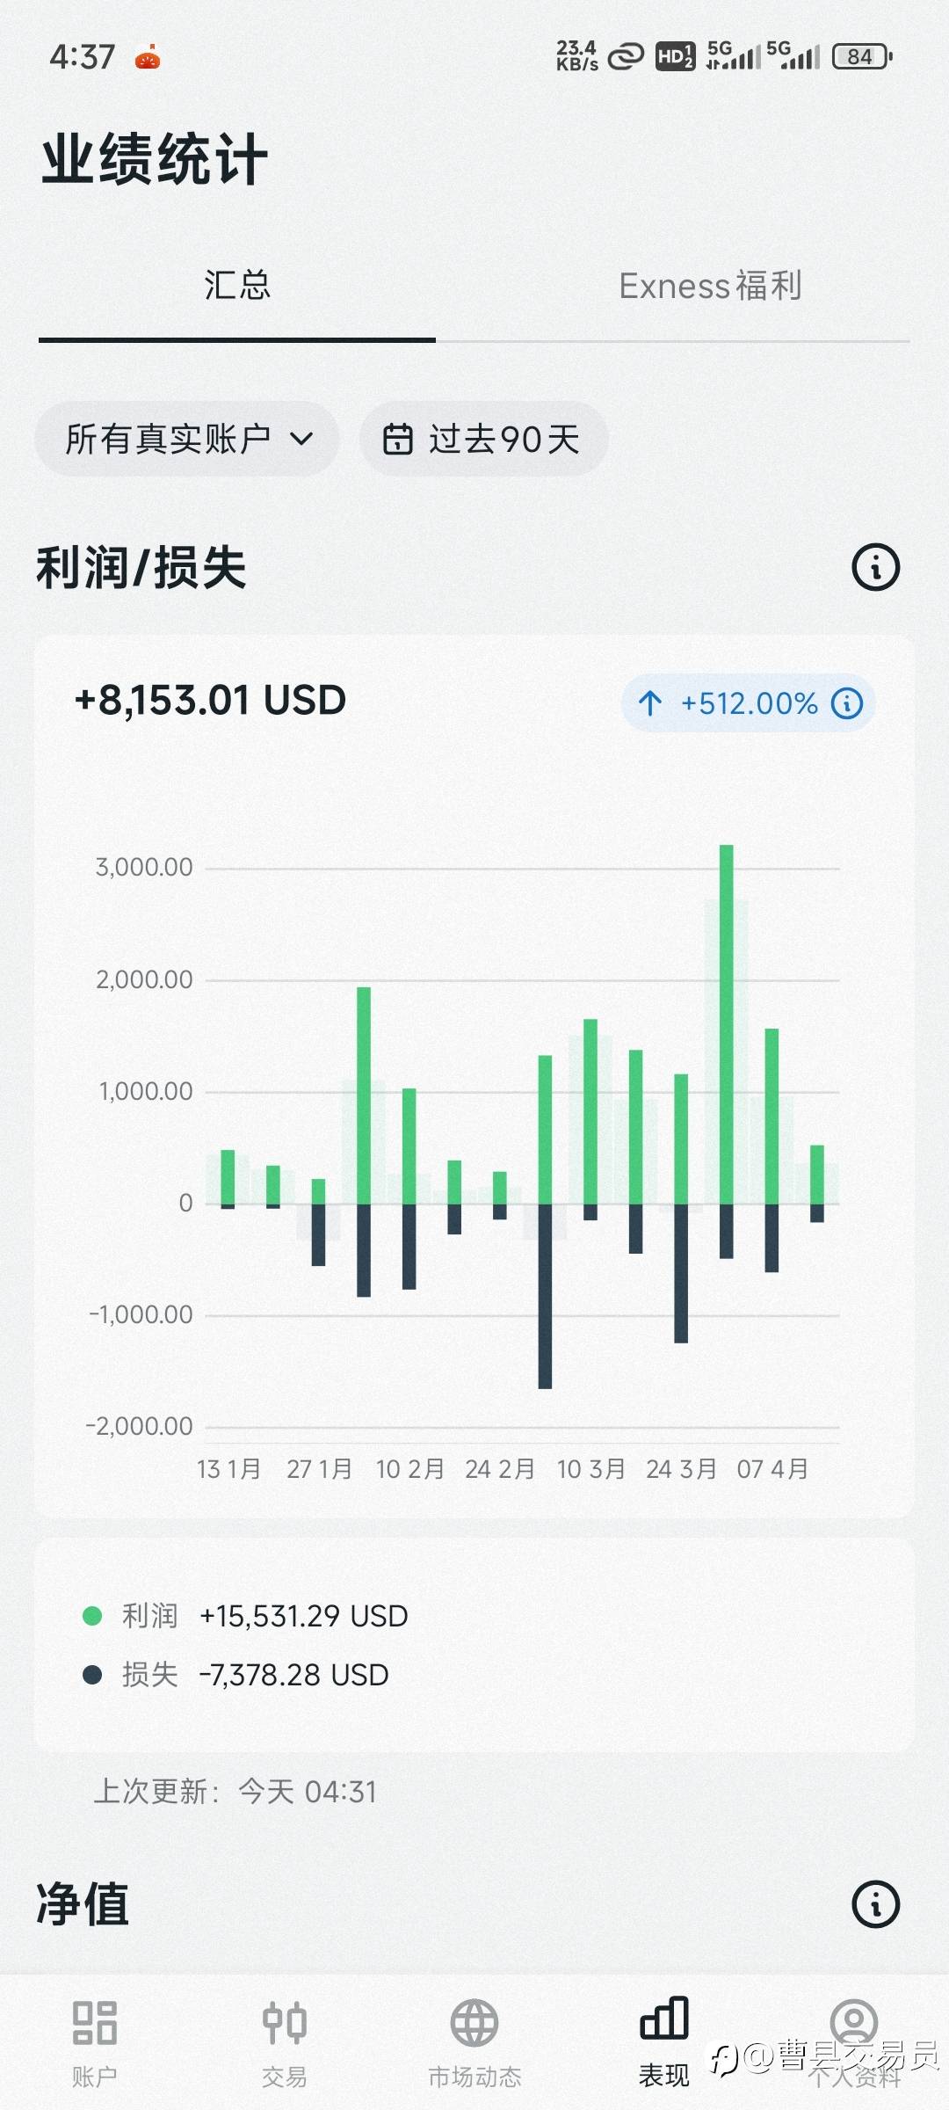Screen dimensions: 949x2110
Task: Open the 交易 trading candlestick icon
Action: pyautogui.click(x=285, y=2022)
